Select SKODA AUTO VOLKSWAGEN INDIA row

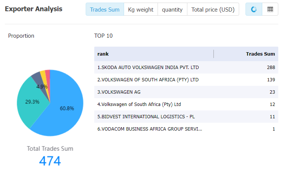pyautogui.click(x=186, y=68)
